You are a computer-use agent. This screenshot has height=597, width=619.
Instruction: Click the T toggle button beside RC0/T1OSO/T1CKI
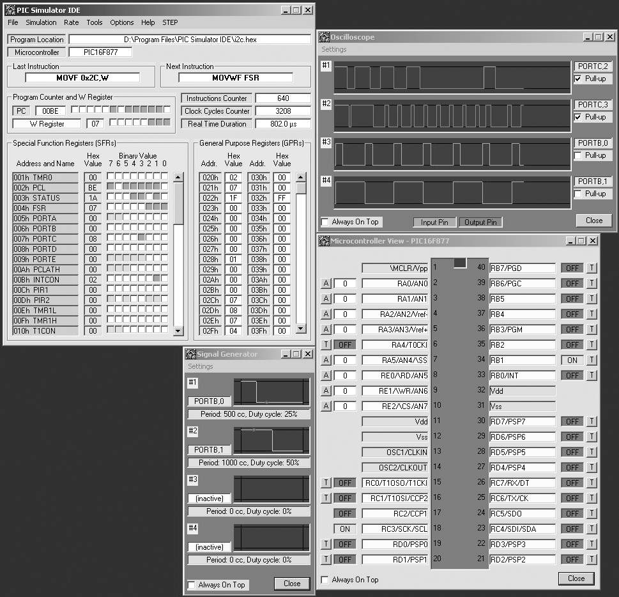click(326, 483)
